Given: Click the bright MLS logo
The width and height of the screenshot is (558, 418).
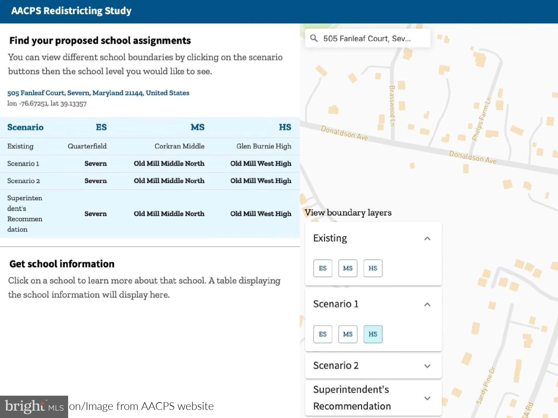Looking at the screenshot, I should [x=34, y=407].
